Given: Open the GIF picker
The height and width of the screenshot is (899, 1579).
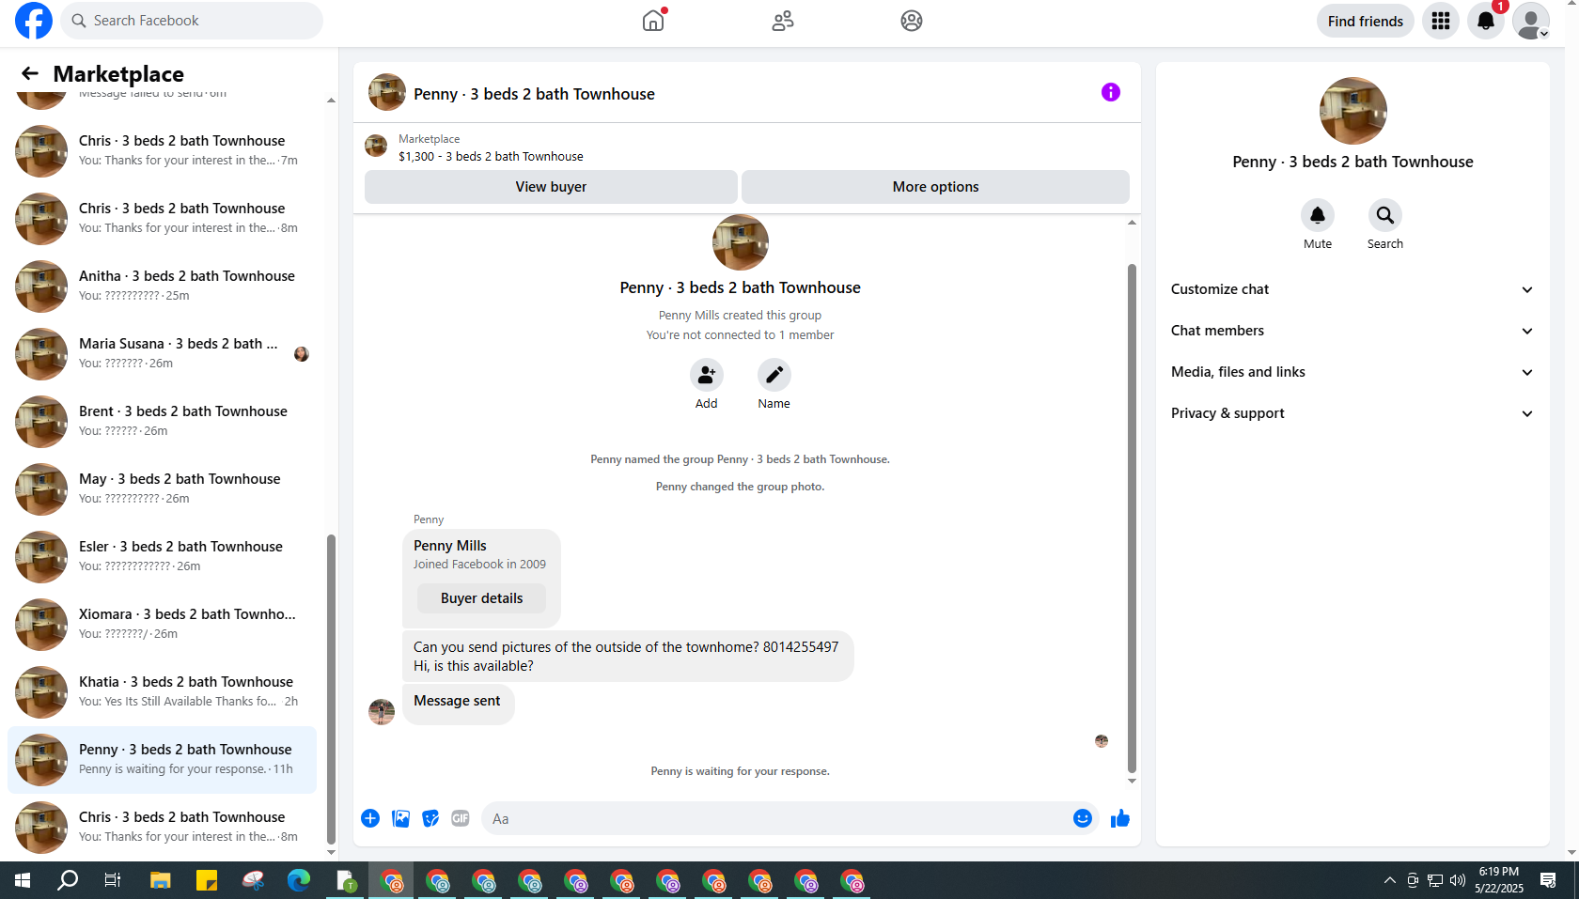Looking at the screenshot, I should (461, 818).
